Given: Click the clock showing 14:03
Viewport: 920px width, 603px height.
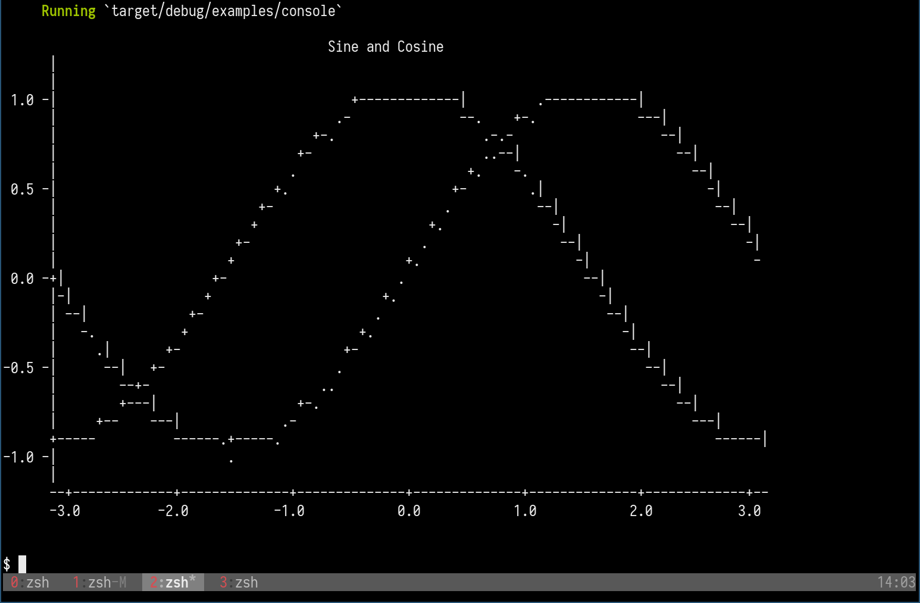Looking at the screenshot, I should pyautogui.click(x=894, y=582).
